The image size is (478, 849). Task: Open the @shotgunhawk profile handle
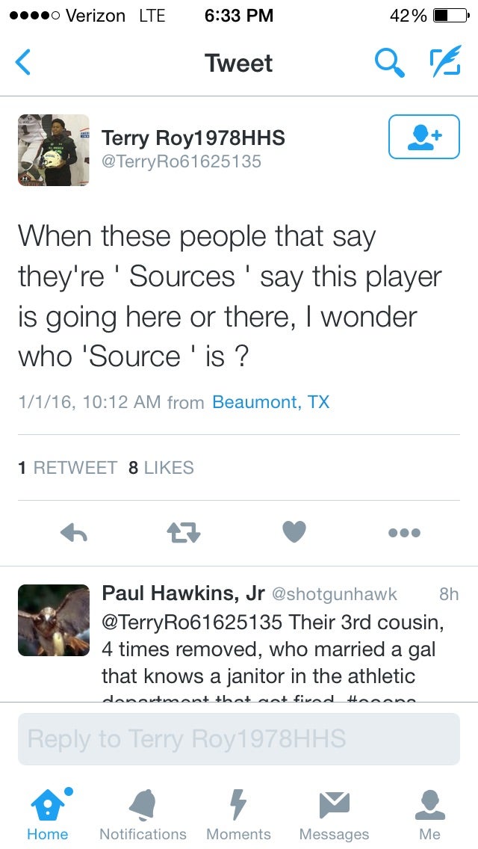[x=334, y=594]
